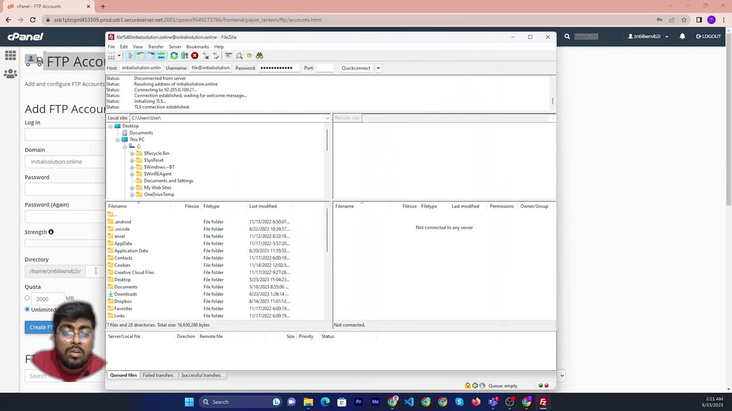Open the Server menu
The height and width of the screenshot is (411, 732).
[175, 47]
